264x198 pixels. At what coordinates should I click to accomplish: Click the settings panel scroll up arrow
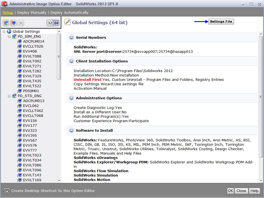pos(261,34)
